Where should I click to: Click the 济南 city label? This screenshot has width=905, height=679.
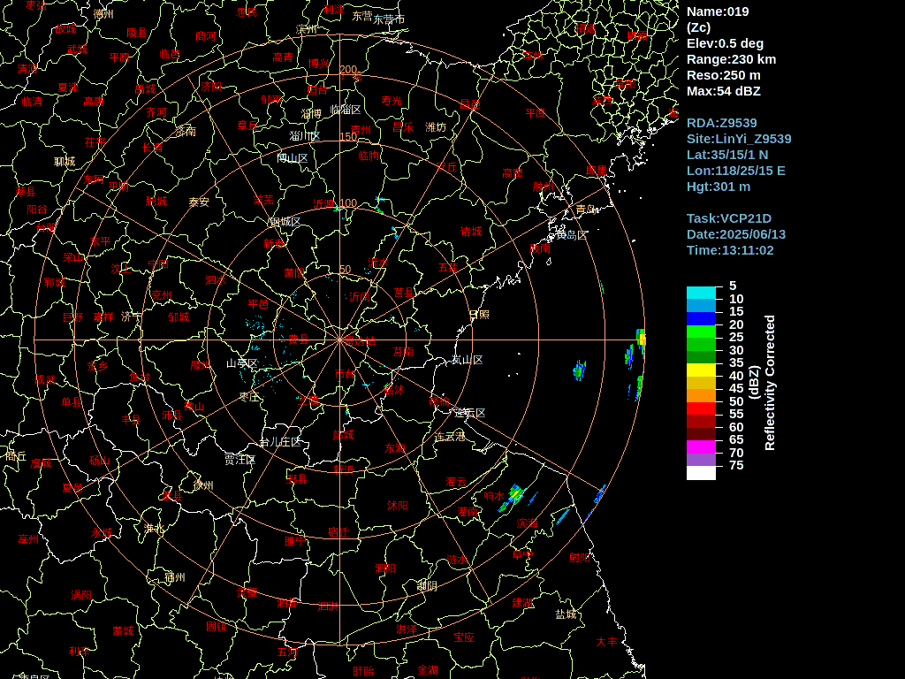(x=186, y=131)
